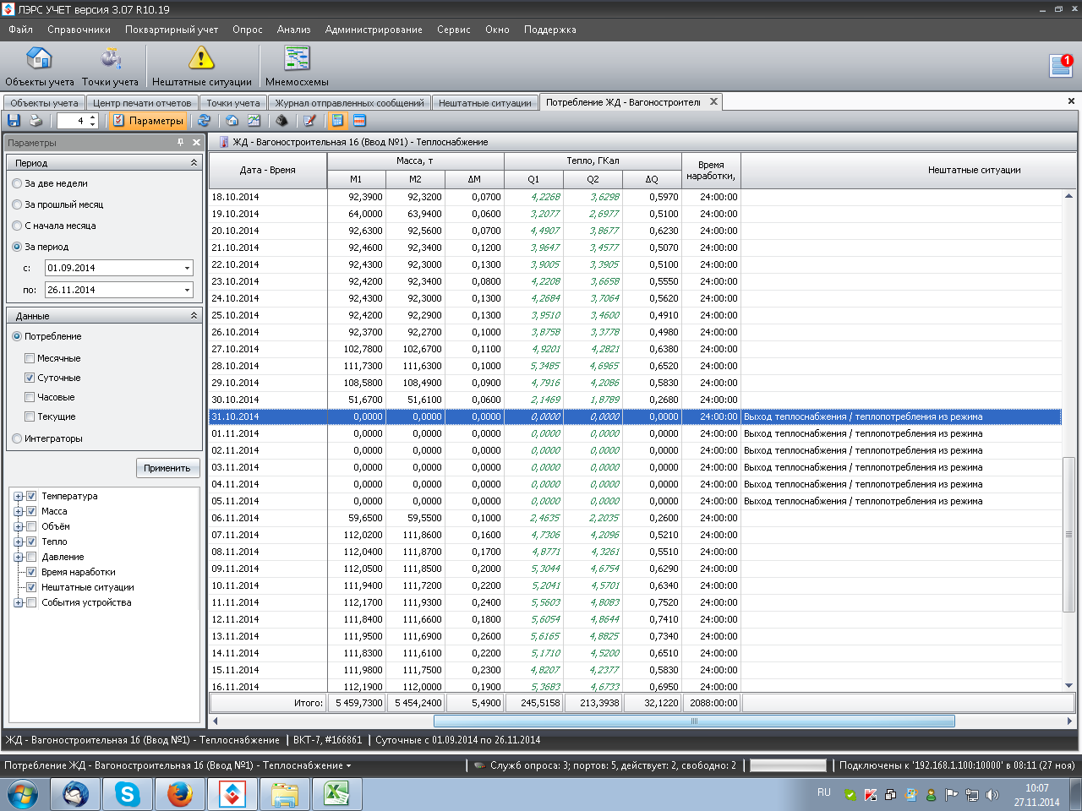Screen dimensions: 1082x811
Task: Open the 'по:' end date dropdown
Action: (187, 290)
